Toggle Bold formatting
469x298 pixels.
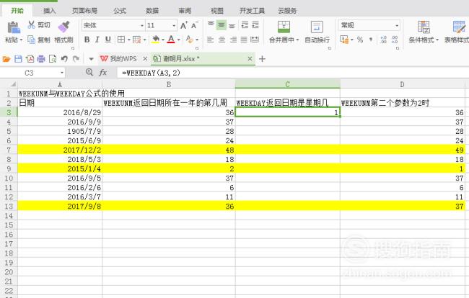tap(87, 40)
